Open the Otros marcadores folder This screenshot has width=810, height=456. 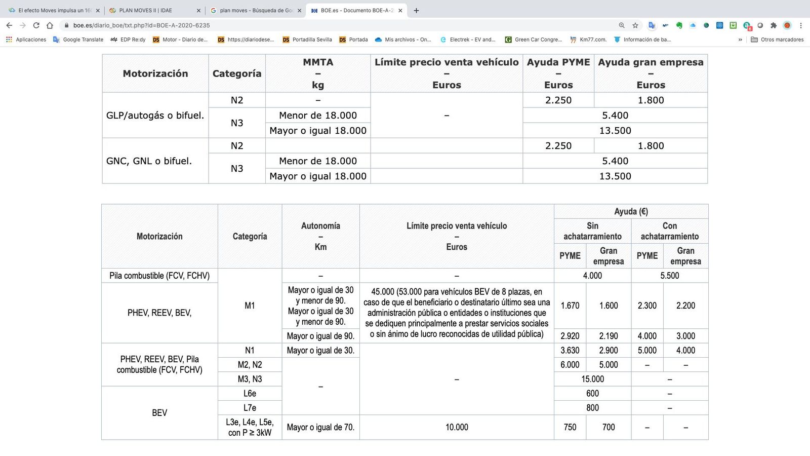click(777, 40)
